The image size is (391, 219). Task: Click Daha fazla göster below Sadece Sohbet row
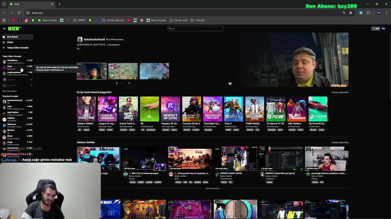pos(213,188)
